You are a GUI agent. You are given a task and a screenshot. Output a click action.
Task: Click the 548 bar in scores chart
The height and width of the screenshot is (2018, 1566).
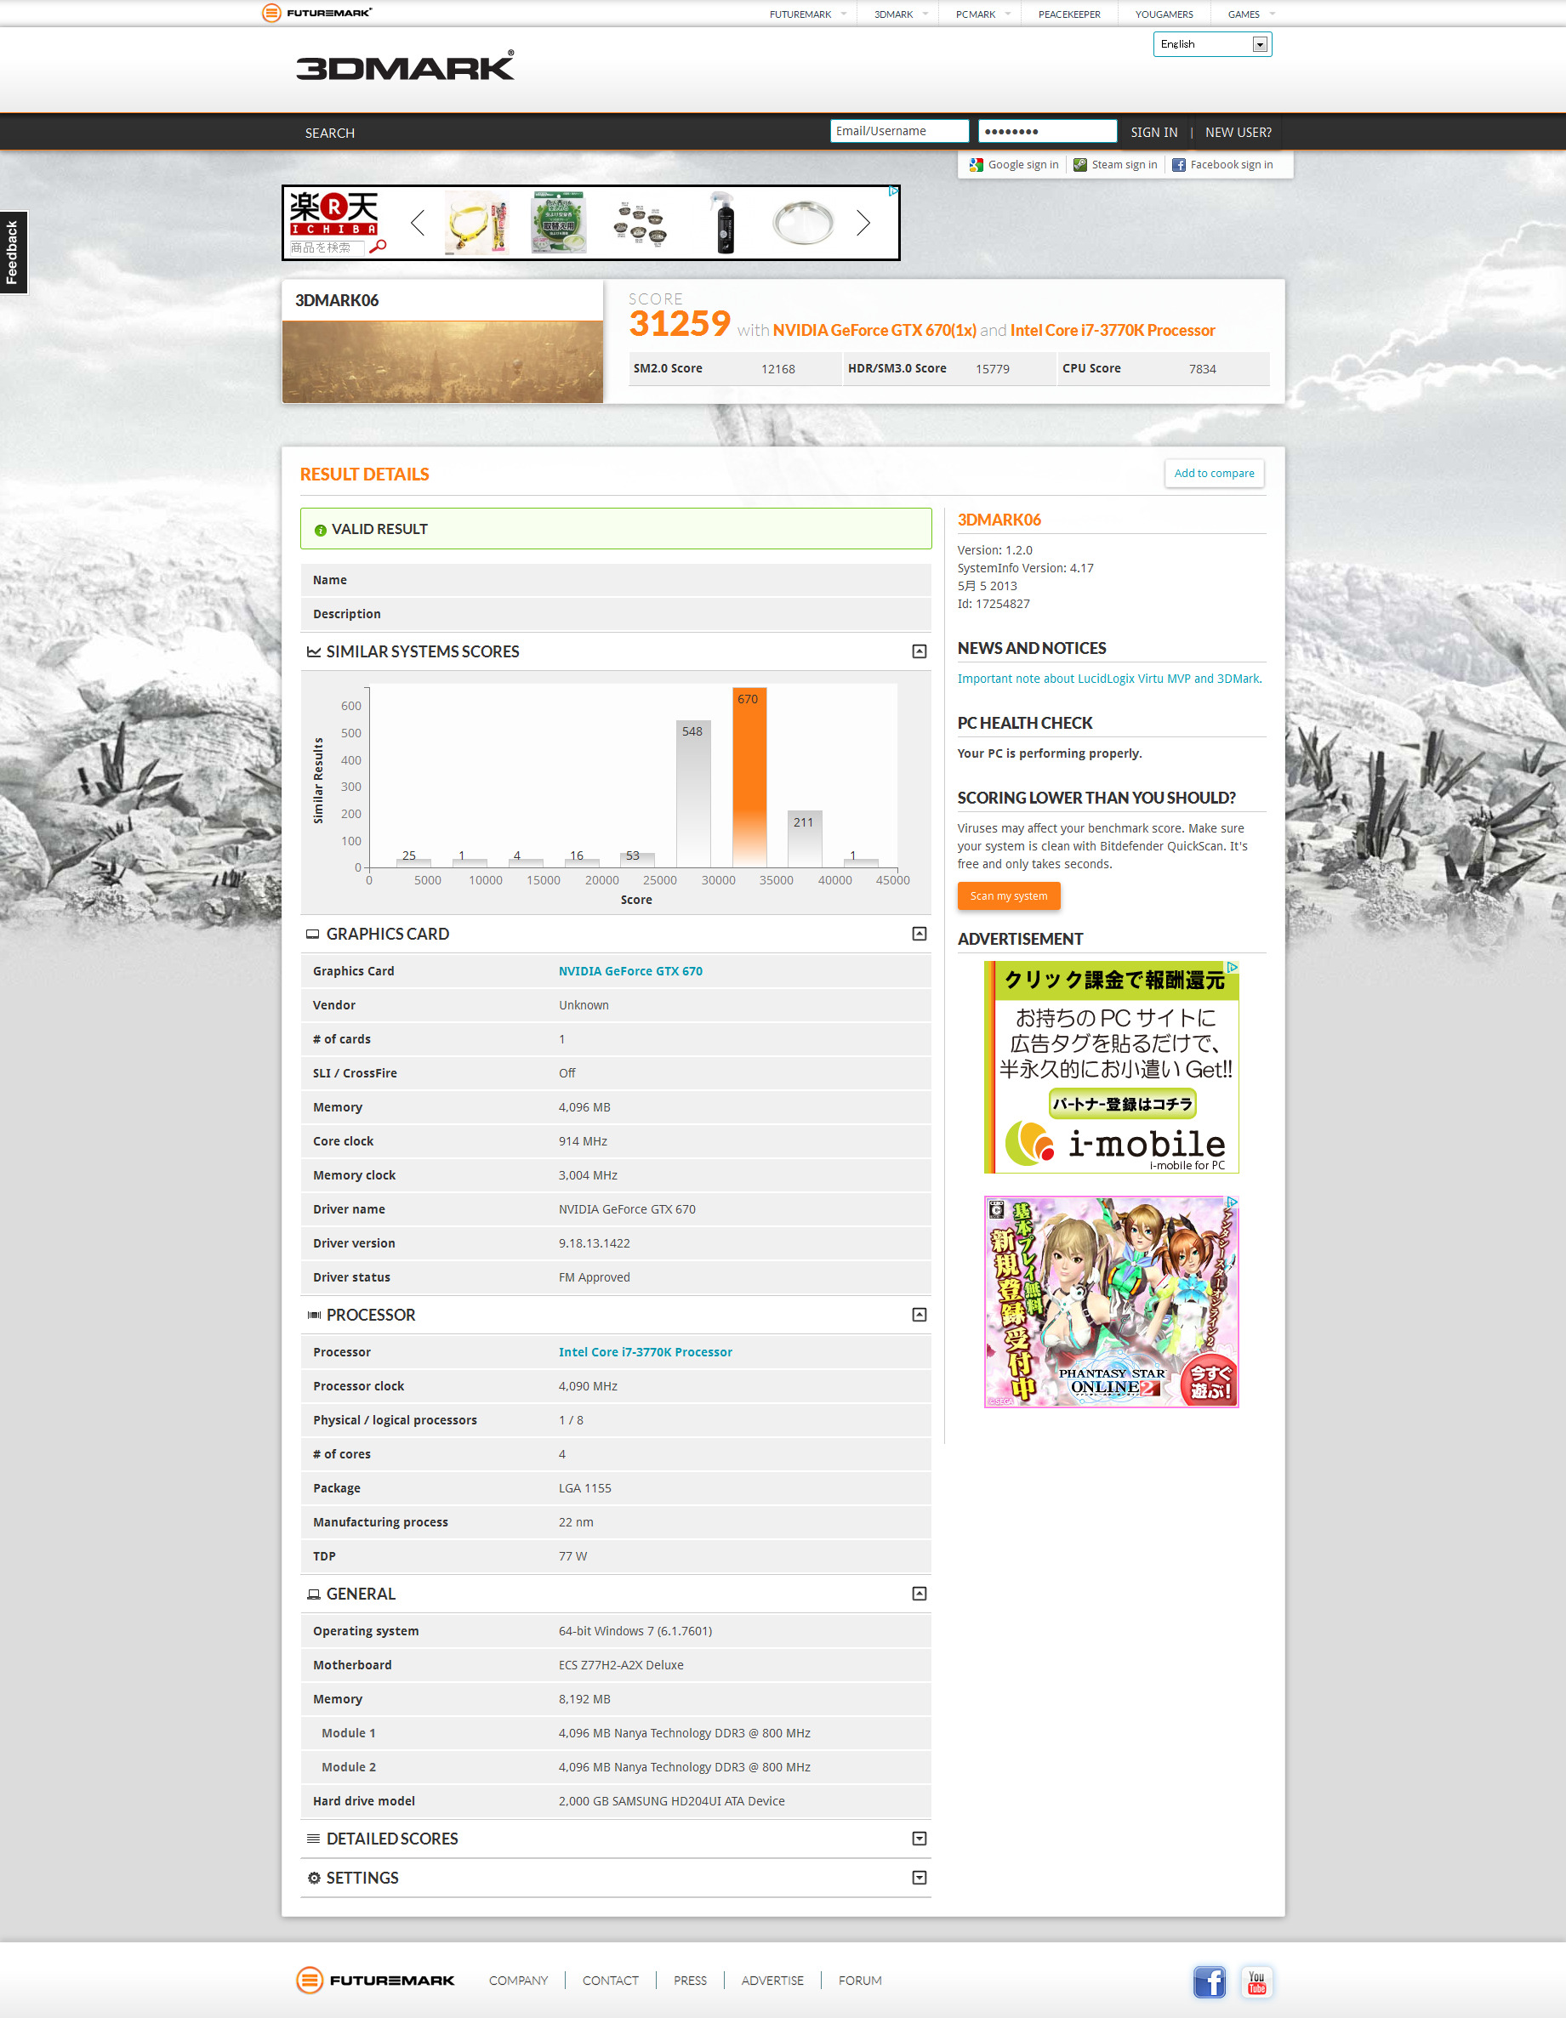[693, 793]
